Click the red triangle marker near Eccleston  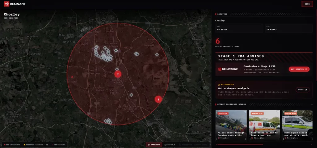[72, 77]
